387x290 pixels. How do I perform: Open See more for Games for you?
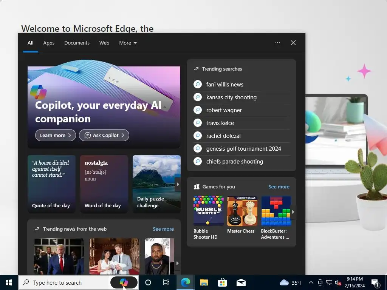coord(279,187)
